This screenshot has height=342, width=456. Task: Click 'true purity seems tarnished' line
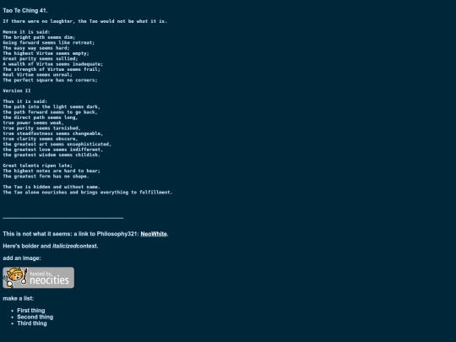(42, 128)
